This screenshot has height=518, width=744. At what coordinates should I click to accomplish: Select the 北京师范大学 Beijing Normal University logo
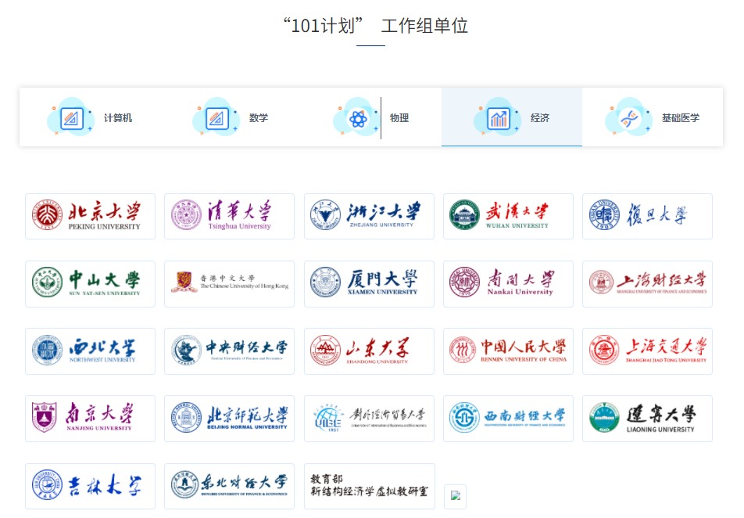[229, 419]
